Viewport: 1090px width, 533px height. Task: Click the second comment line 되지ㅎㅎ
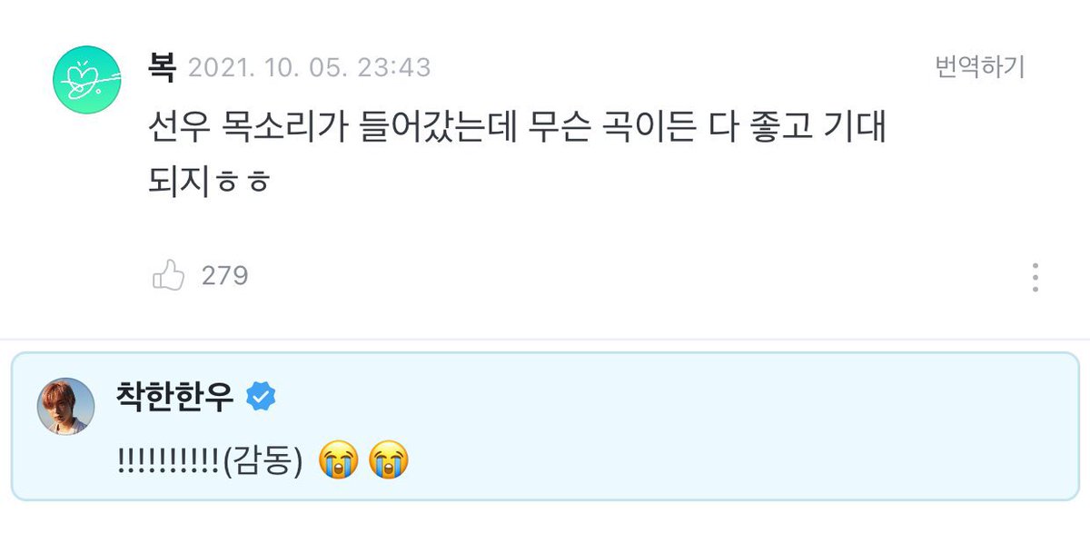click(209, 182)
